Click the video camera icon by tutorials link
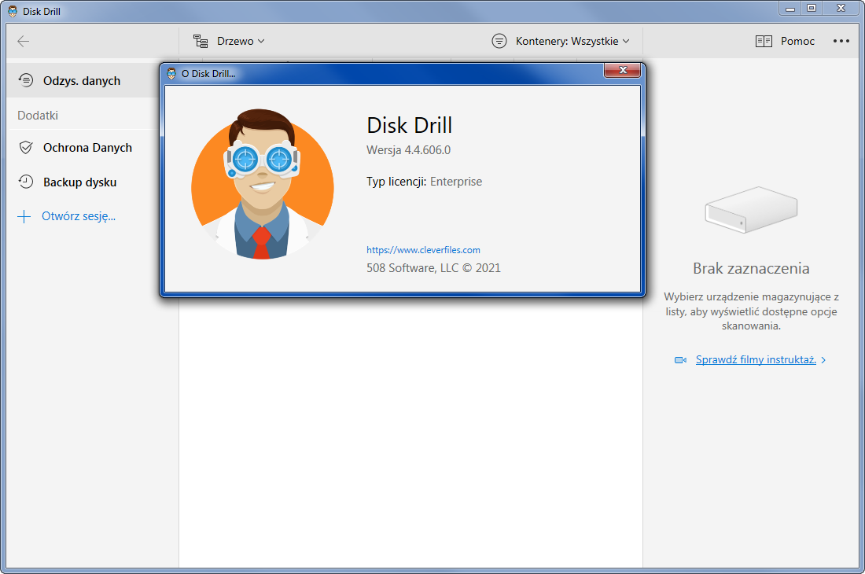Viewport: 865px width, 574px height. coord(681,360)
